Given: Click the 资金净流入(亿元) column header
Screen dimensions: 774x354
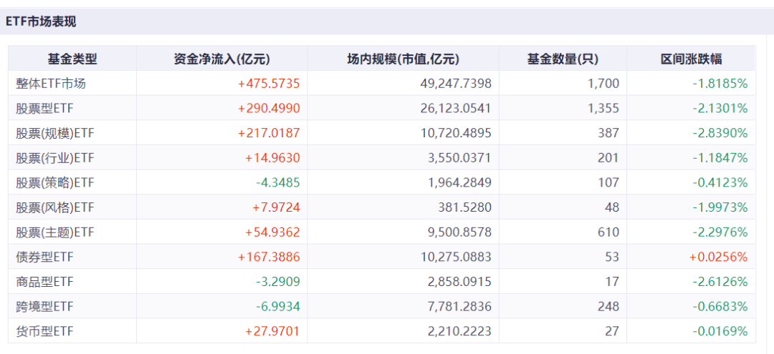Looking at the screenshot, I should click(x=222, y=59).
